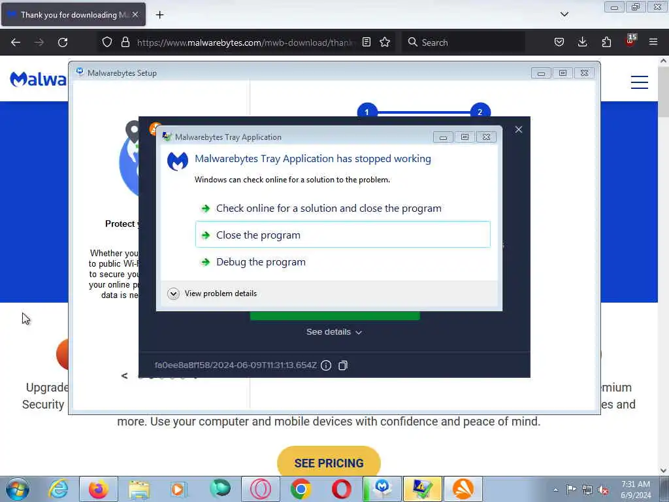Click the Malwarebytes URL address field

click(x=246, y=42)
